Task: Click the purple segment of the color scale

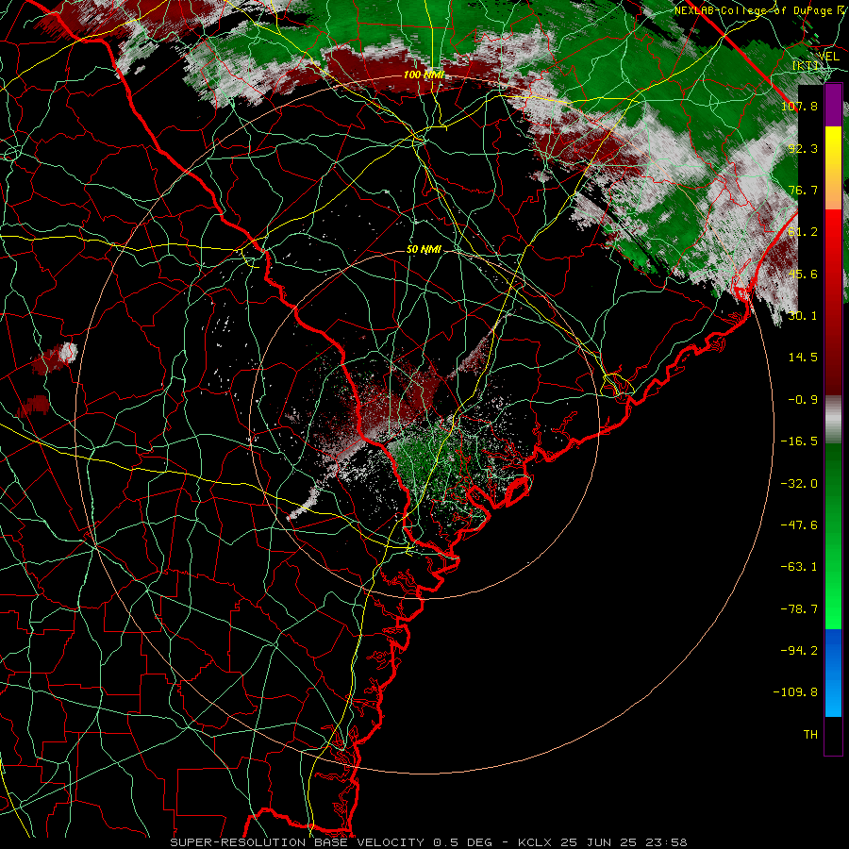Action: click(x=833, y=105)
